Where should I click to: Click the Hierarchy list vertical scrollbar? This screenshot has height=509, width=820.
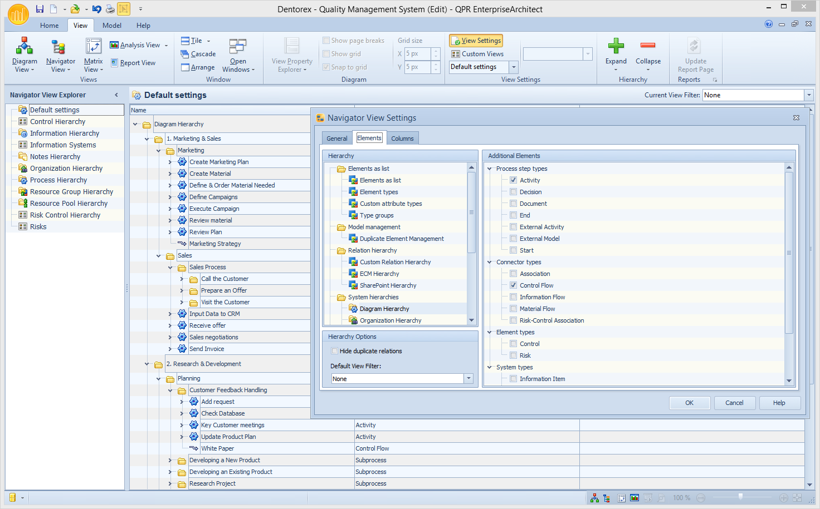[471, 211]
